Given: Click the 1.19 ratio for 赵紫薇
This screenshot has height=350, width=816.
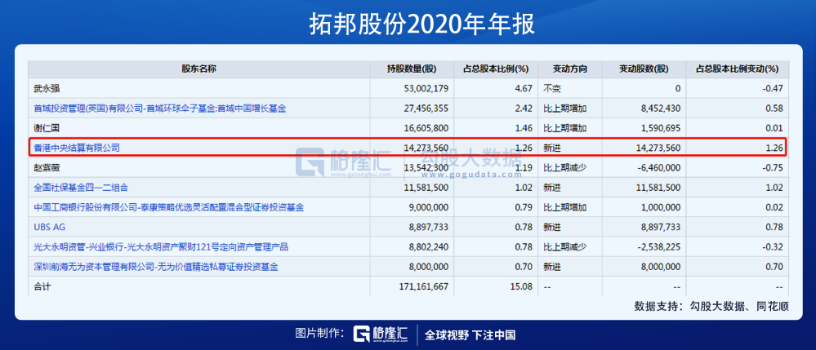Looking at the screenshot, I should [x=523, y=168].
